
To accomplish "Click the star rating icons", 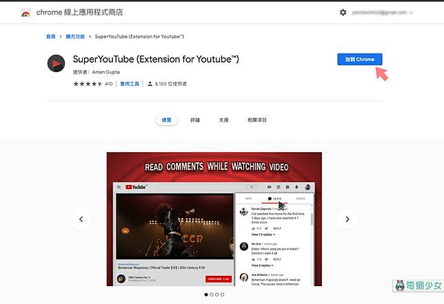I will [88, 84].
